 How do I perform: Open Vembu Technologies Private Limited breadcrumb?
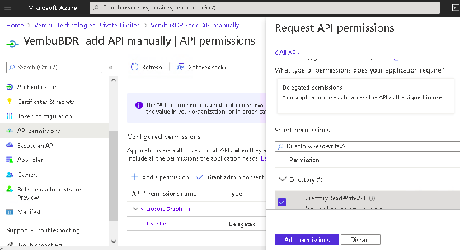tap(87, 25)
